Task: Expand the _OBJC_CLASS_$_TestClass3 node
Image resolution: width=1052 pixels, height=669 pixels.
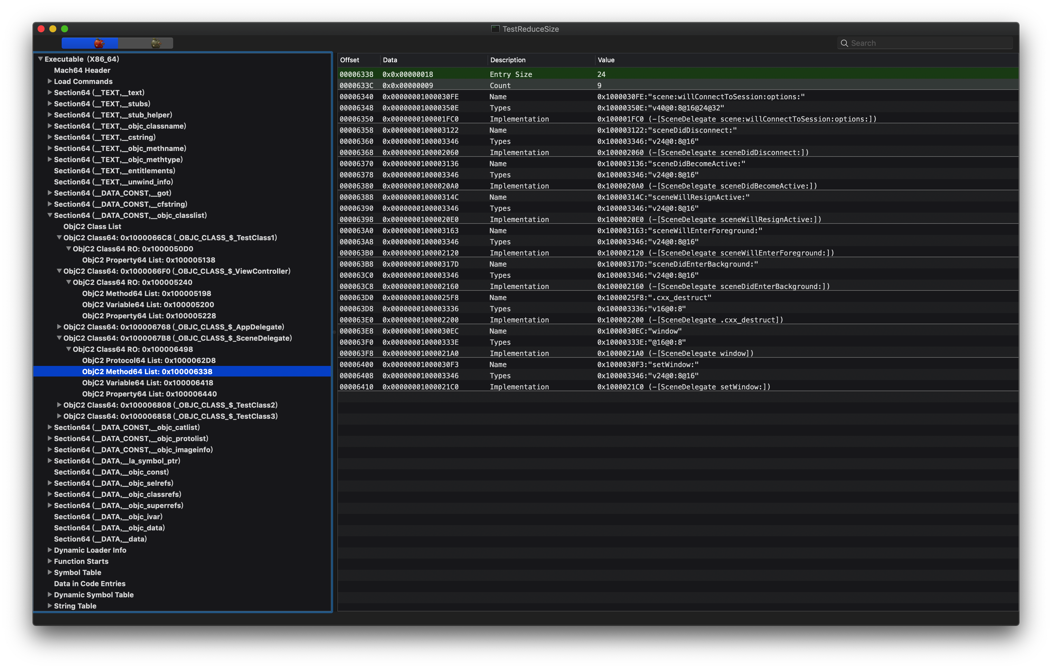Action: (59, 416)
